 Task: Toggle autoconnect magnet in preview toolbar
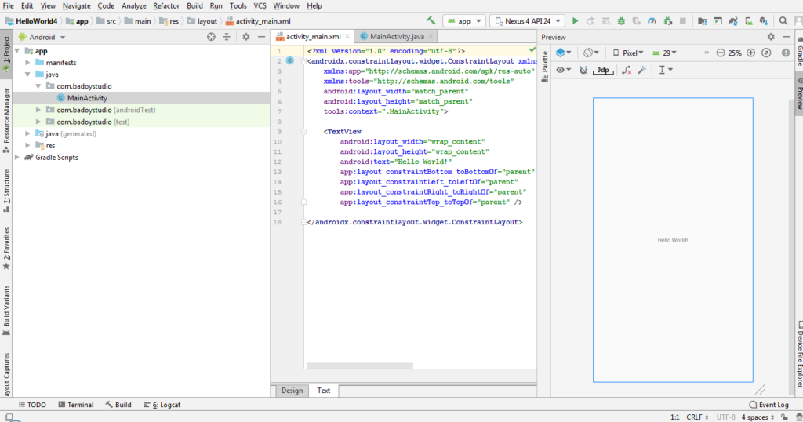[x=583, y=70]
